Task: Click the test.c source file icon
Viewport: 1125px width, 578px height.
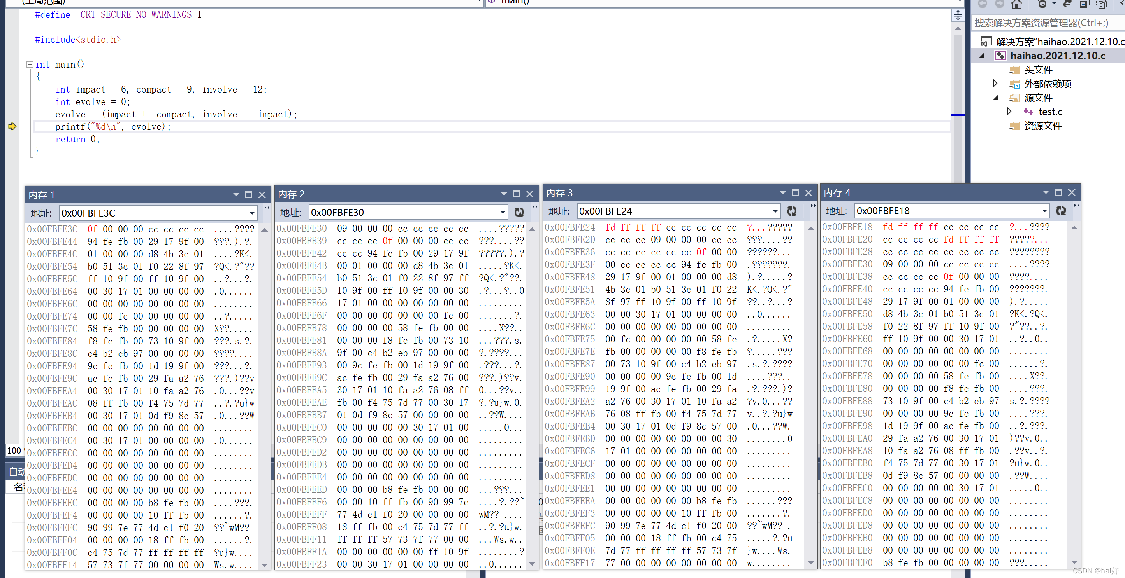Action: pyautogui.click(x=1028, y=112)
